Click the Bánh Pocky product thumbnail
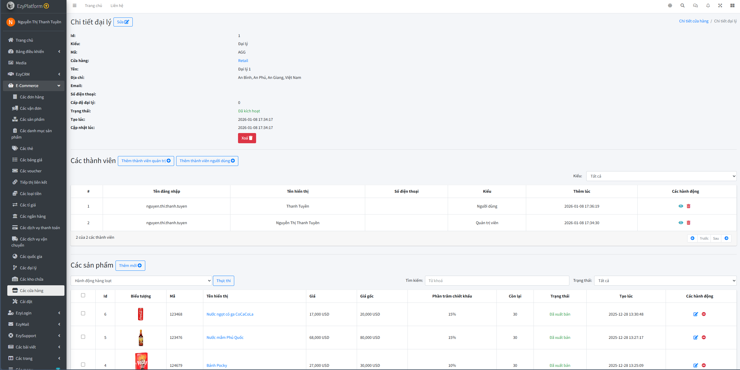Screen dimensions: 740x370 pyautogui.click(x=141, y=361)
